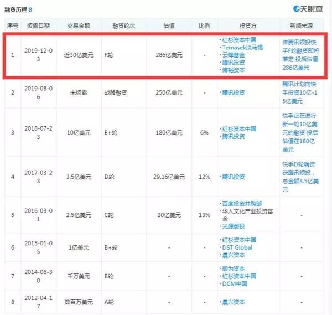Click the 战略融资 round cell
The width and height of the screenshot is (332, 315).
pos(116,92)
